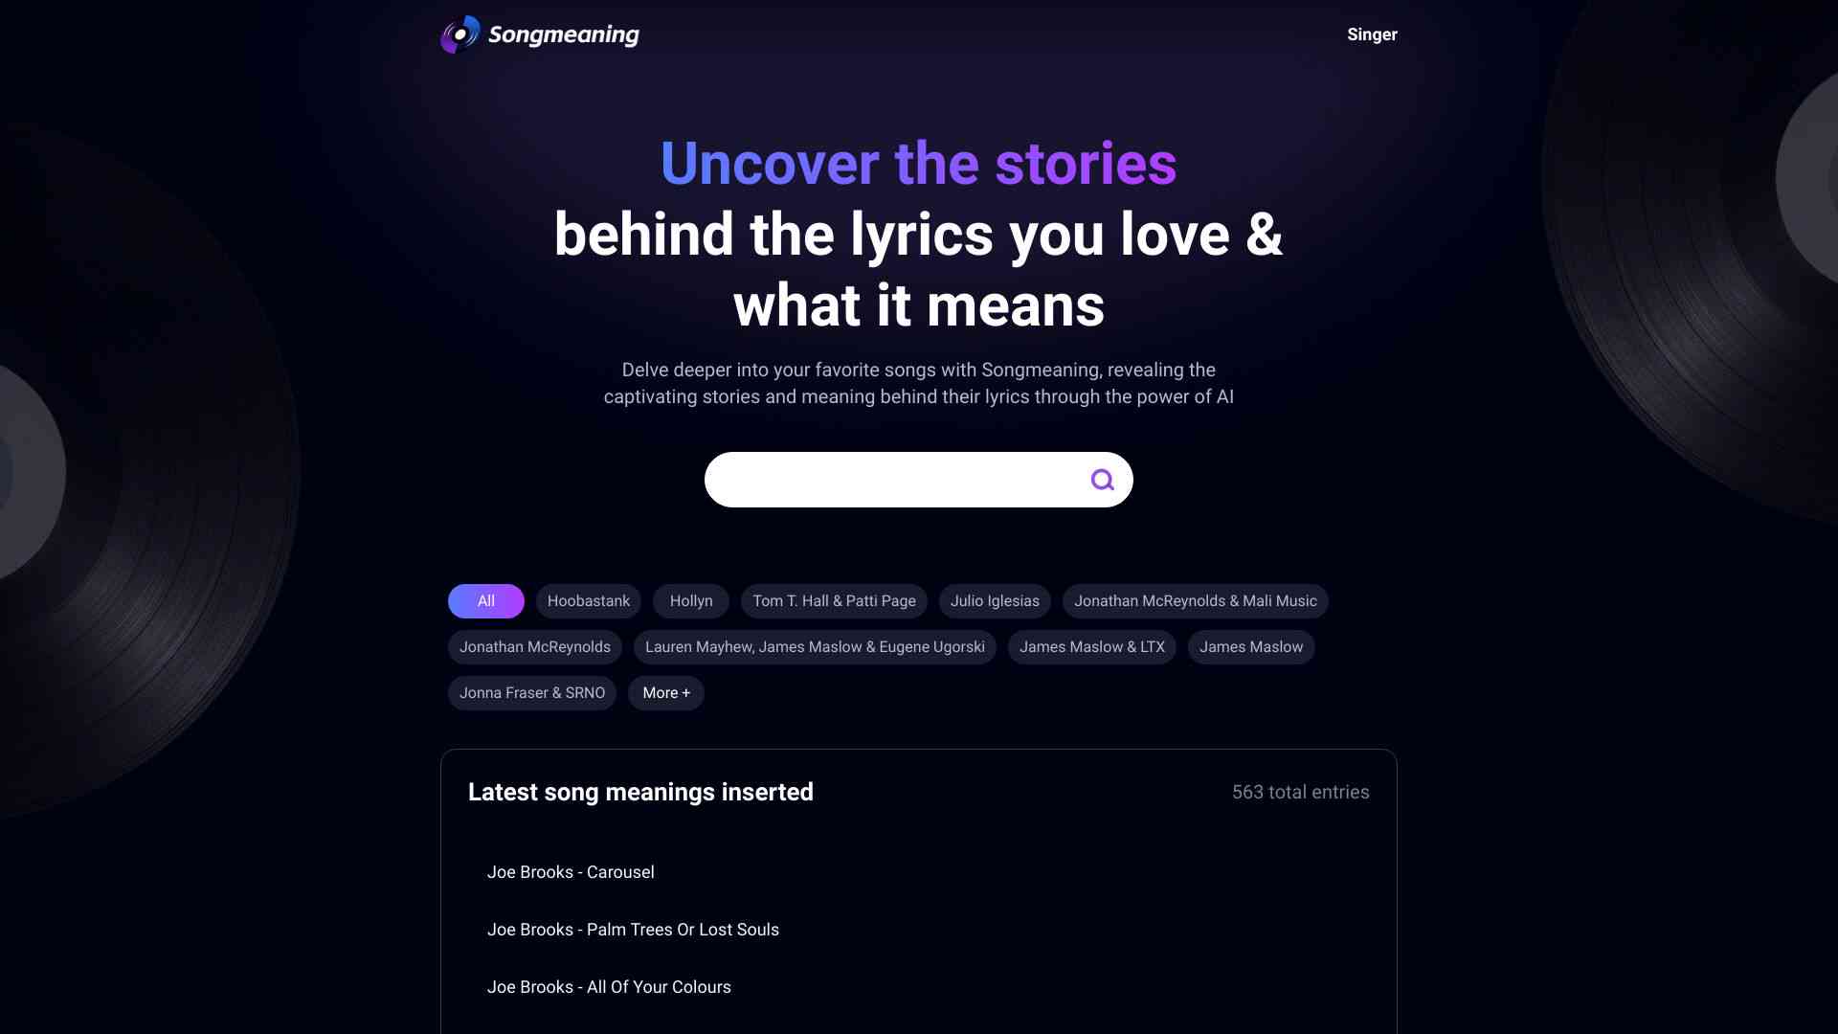Viewport: 1838px width, 1034px height.
Task: Click Joe Brooks - Carousel song entry
Action: 571,872
